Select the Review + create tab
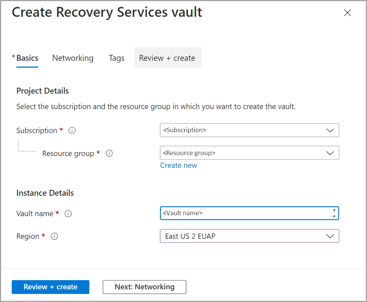Viewport: 367px width, 302px height. pos(167,57)
